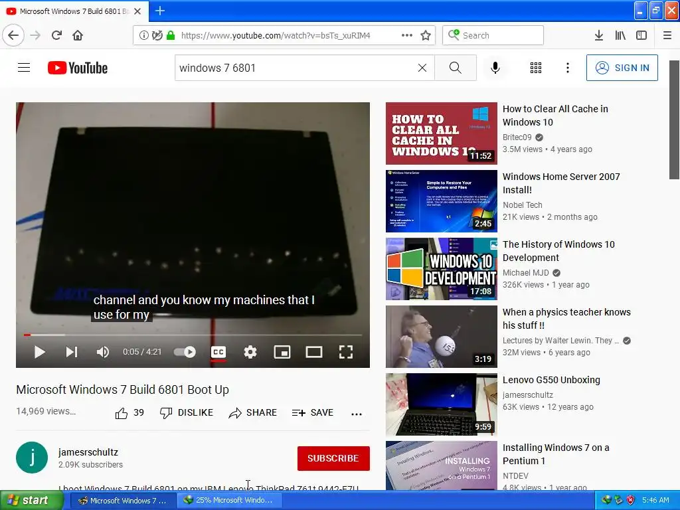This screenshot has width=680, height=510.
Task: Close the YouTube browser tab
Action: pos(137,11)
